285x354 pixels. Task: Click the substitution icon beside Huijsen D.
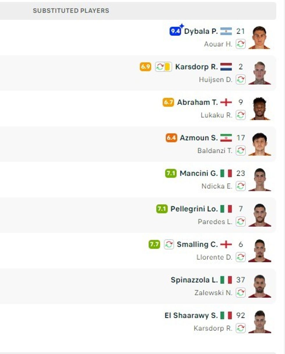click(x=241, y=80)
